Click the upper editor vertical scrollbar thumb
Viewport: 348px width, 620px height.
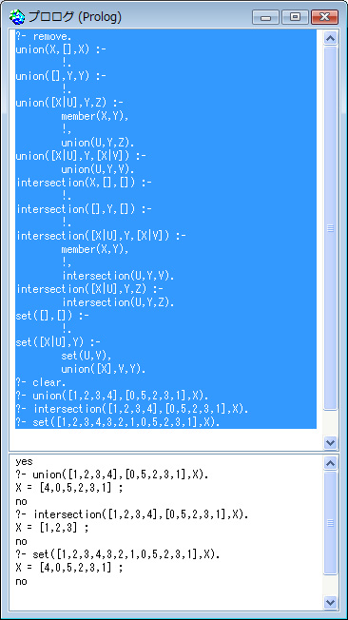[330, 228]
